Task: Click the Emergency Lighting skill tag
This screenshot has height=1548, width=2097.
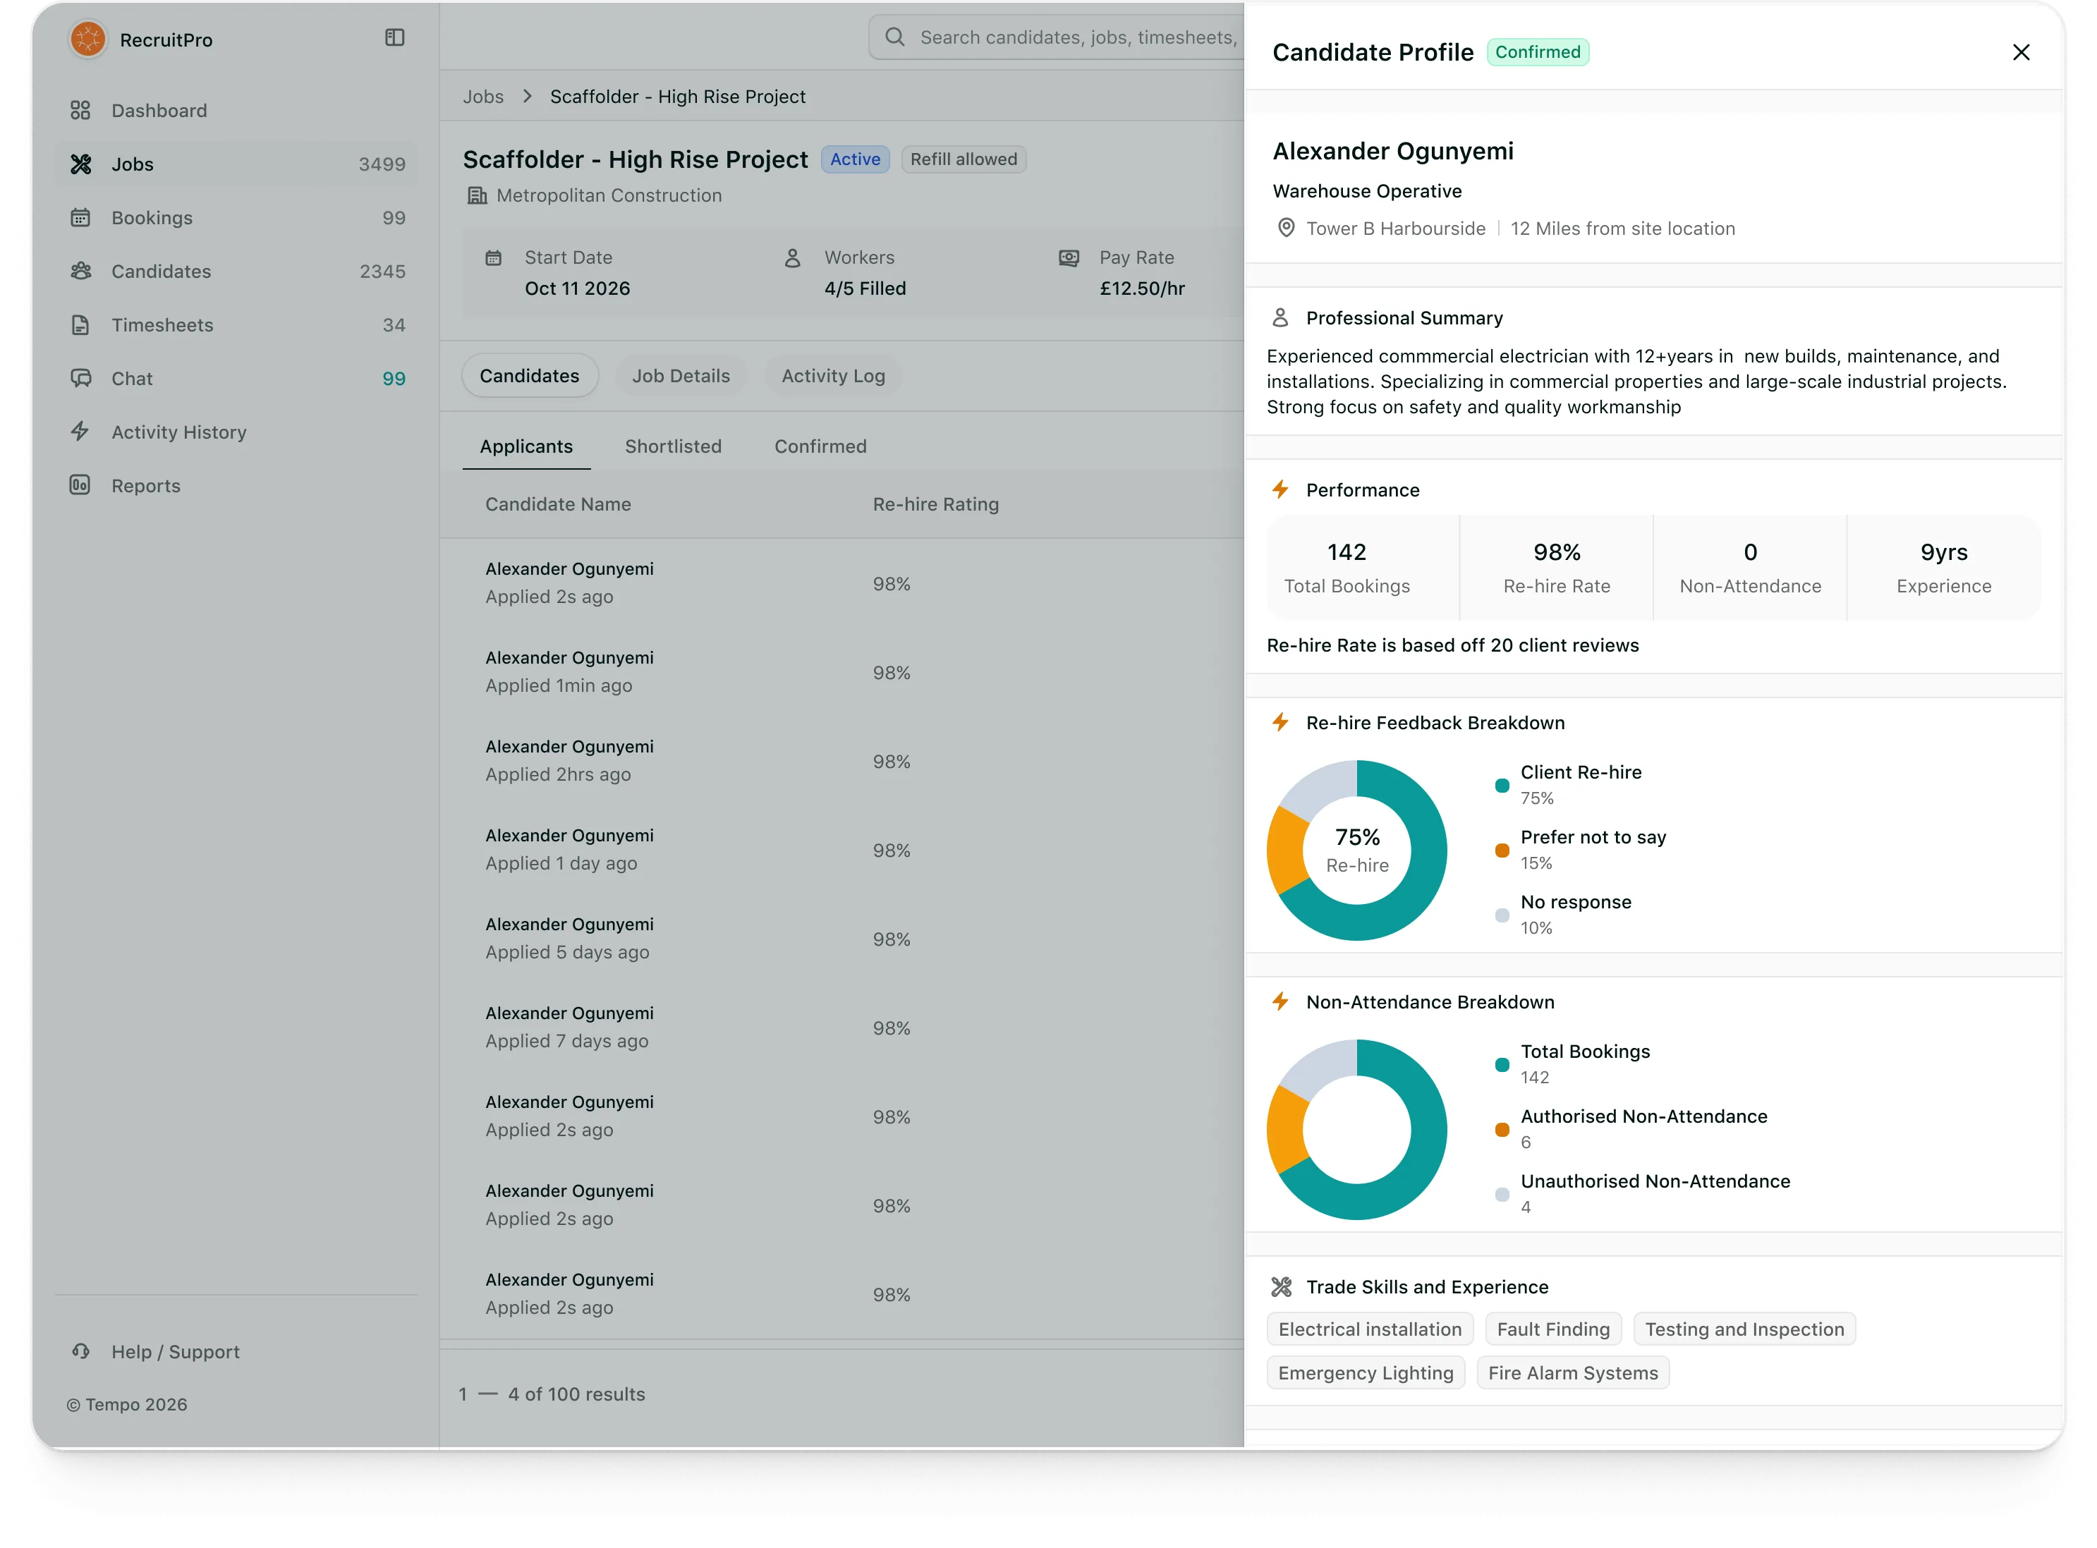Action: click(x=1366, y=1373)
